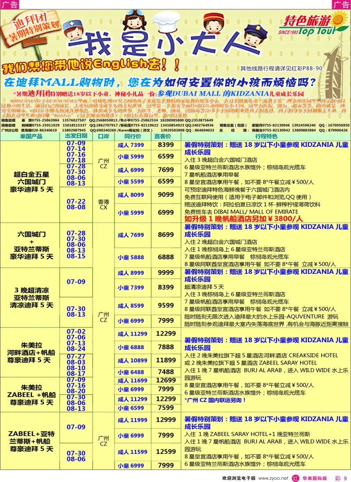Click the top-left 广告 label
351x482 pixels.
pyautogui.click(x=10, y=5)
